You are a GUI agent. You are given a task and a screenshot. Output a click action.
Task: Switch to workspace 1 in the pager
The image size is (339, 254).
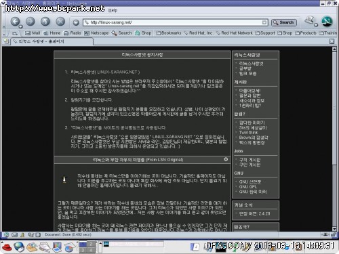tap(83, 244)
